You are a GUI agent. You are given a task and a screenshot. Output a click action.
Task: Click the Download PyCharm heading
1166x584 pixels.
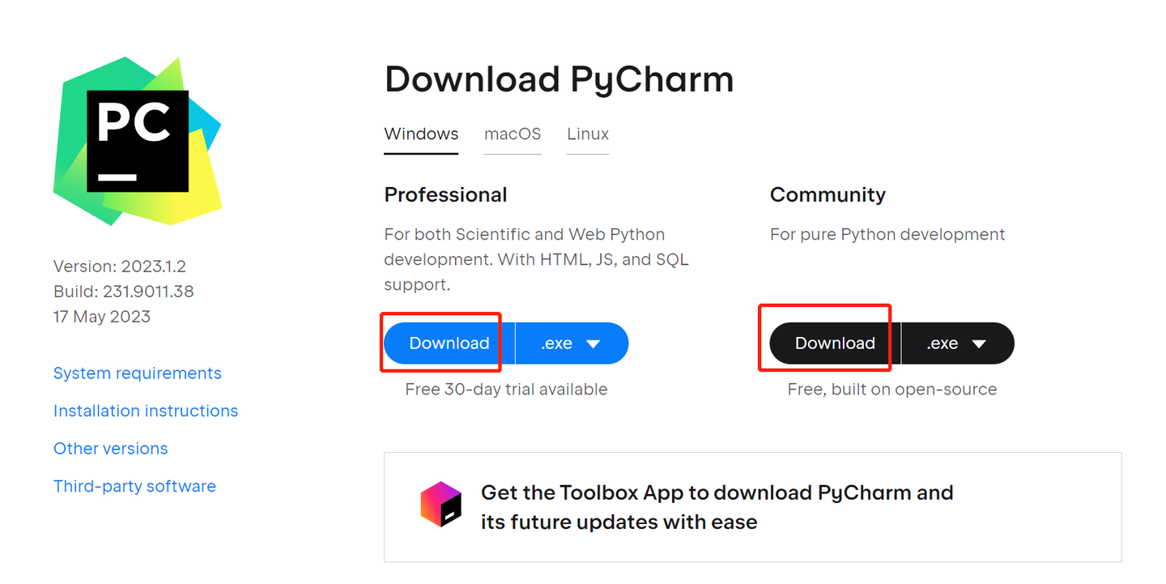[559, 79]
